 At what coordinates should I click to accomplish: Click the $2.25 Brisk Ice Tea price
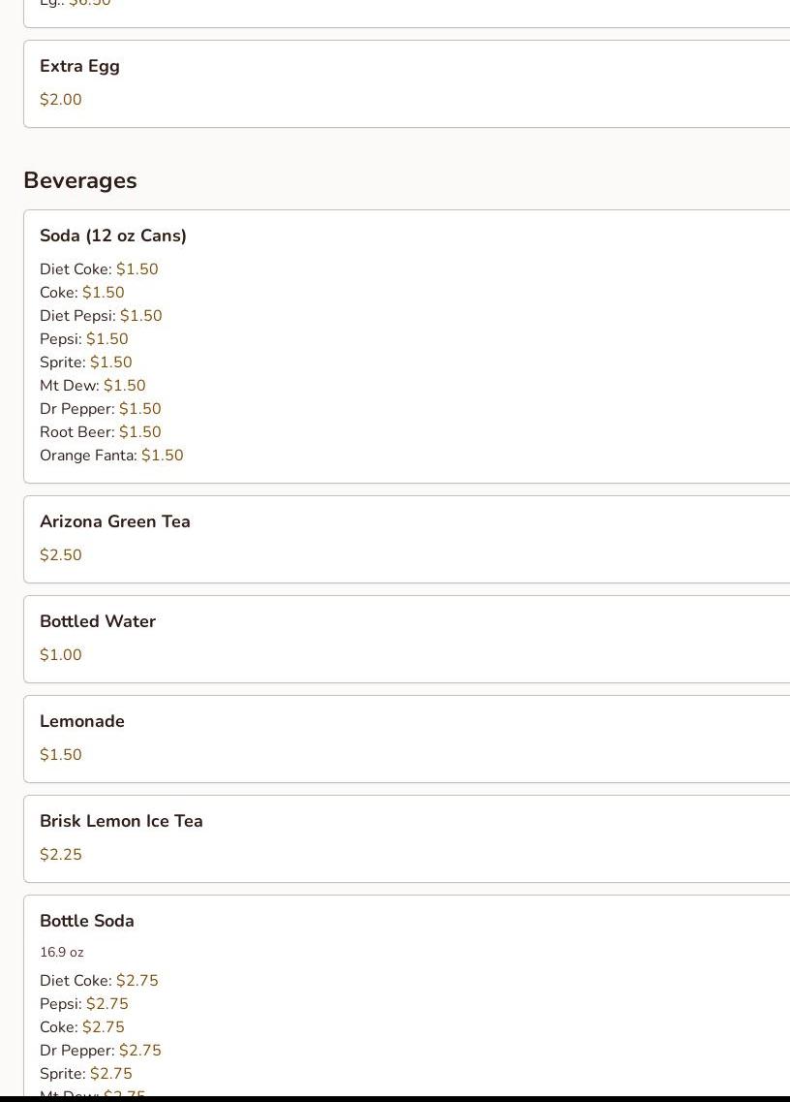click(x=60, y=855)
